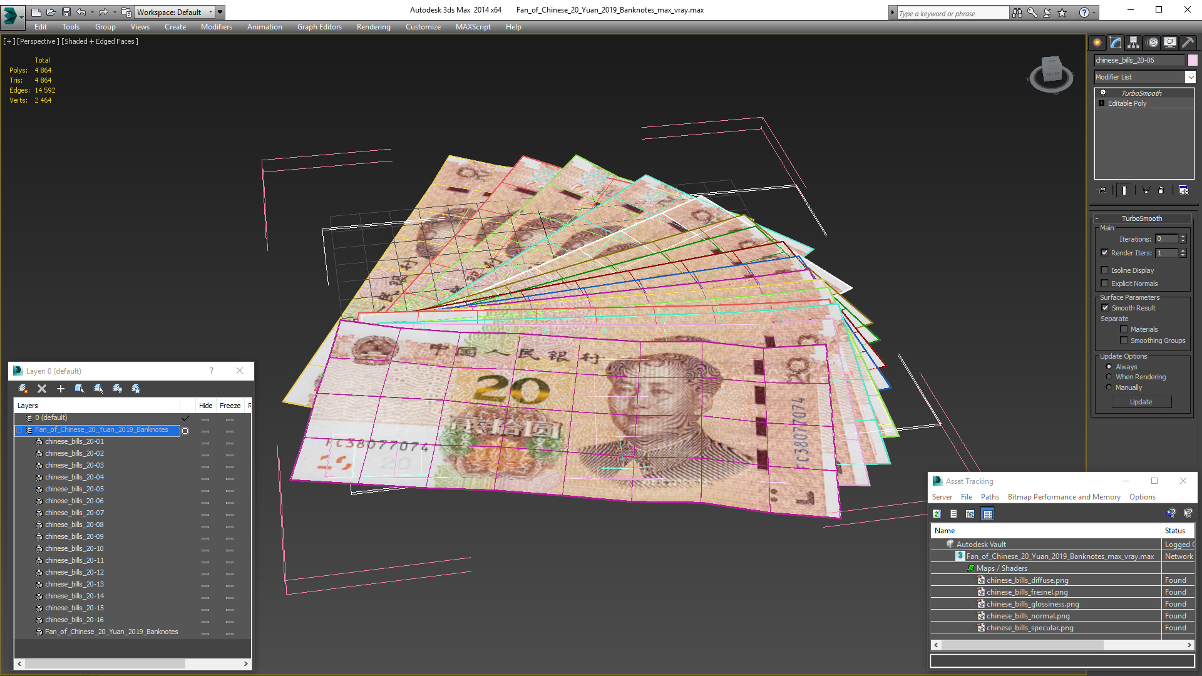This screenshot has height=676, width=1202.
Task: Open the Modifiers menu
Action: 216,27
